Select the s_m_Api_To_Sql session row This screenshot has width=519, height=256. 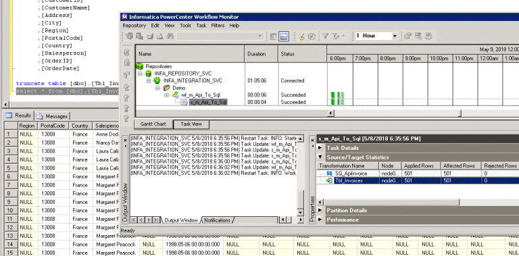click(x=208, y=103)
